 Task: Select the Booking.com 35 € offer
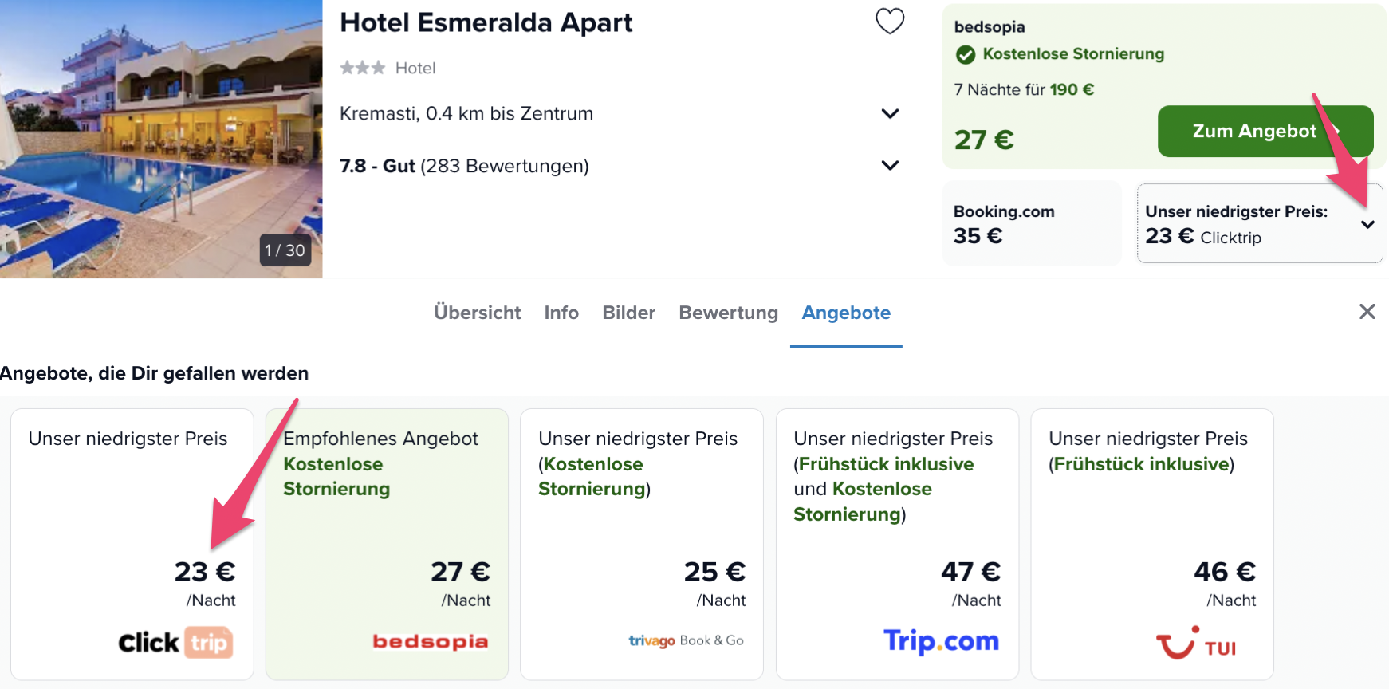coord(1032,223)
